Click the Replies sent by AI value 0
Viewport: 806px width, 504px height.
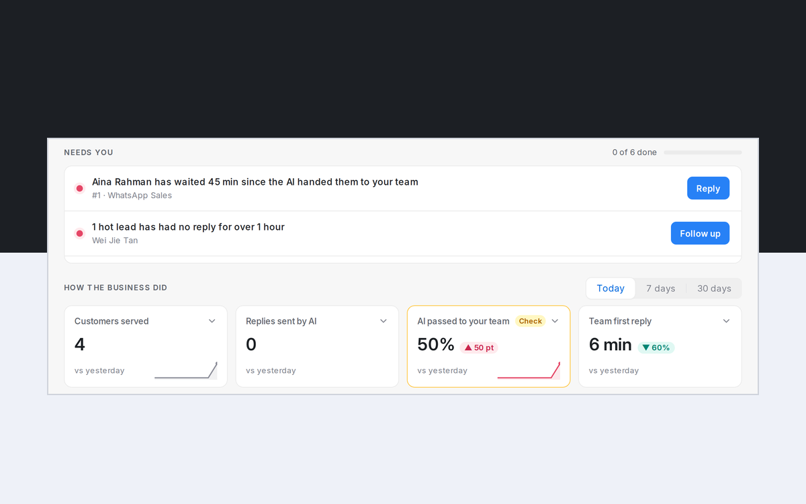251,345
